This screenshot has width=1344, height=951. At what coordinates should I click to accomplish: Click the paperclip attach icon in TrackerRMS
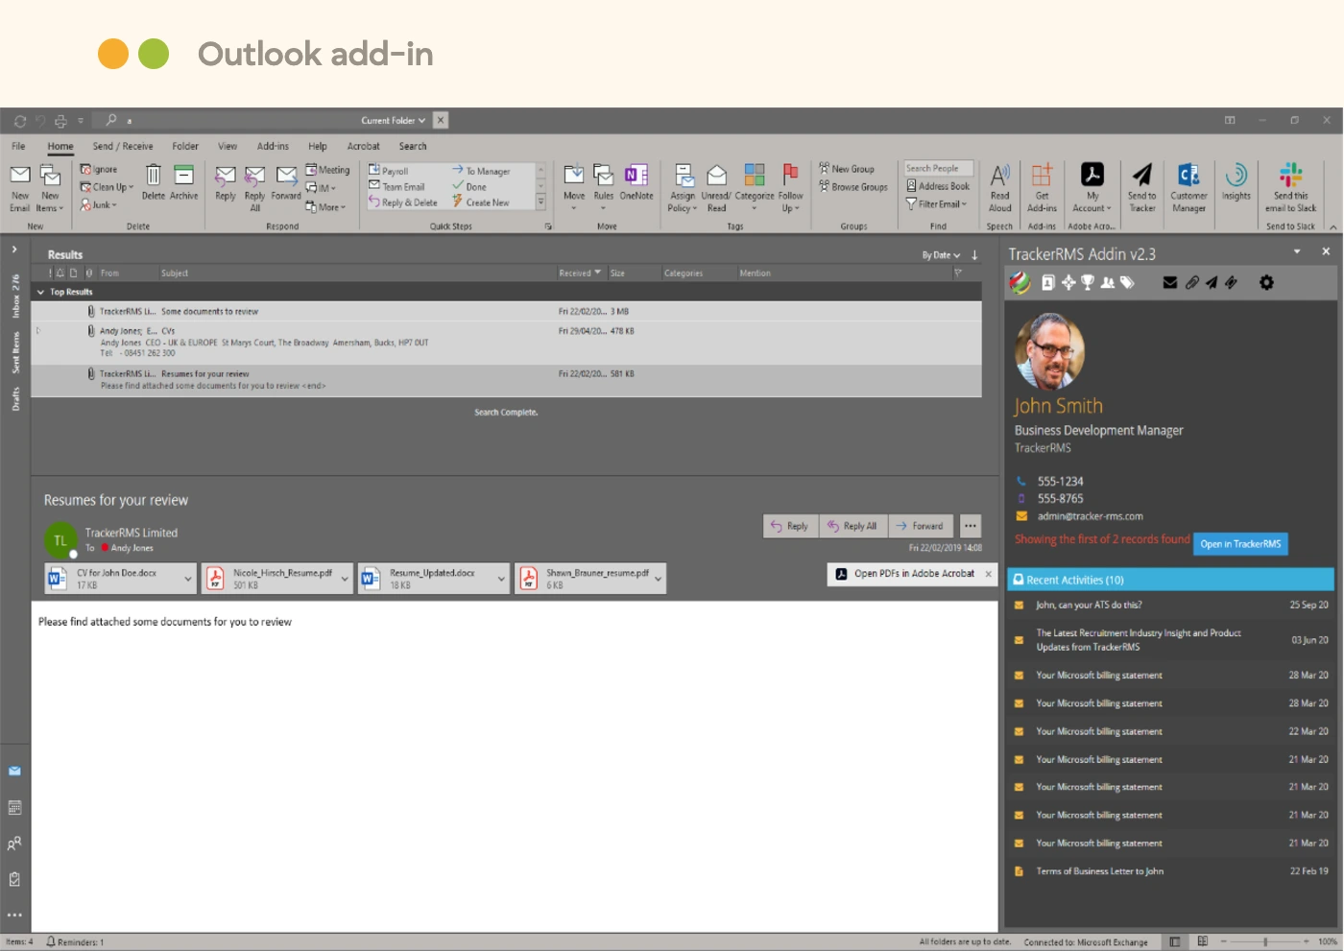click(1191, 283)
